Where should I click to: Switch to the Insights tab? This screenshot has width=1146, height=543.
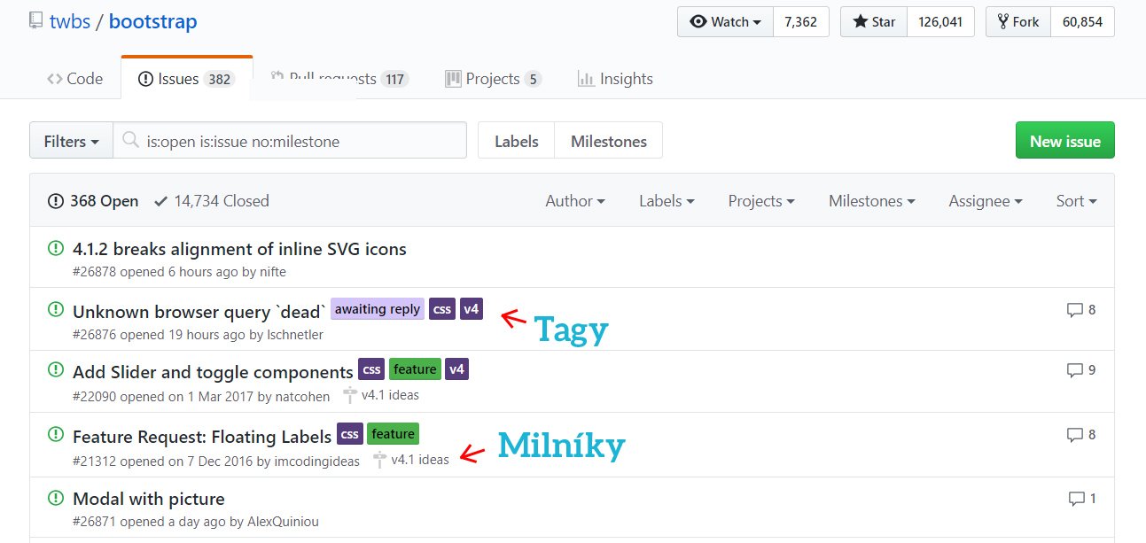coord(615,79)
